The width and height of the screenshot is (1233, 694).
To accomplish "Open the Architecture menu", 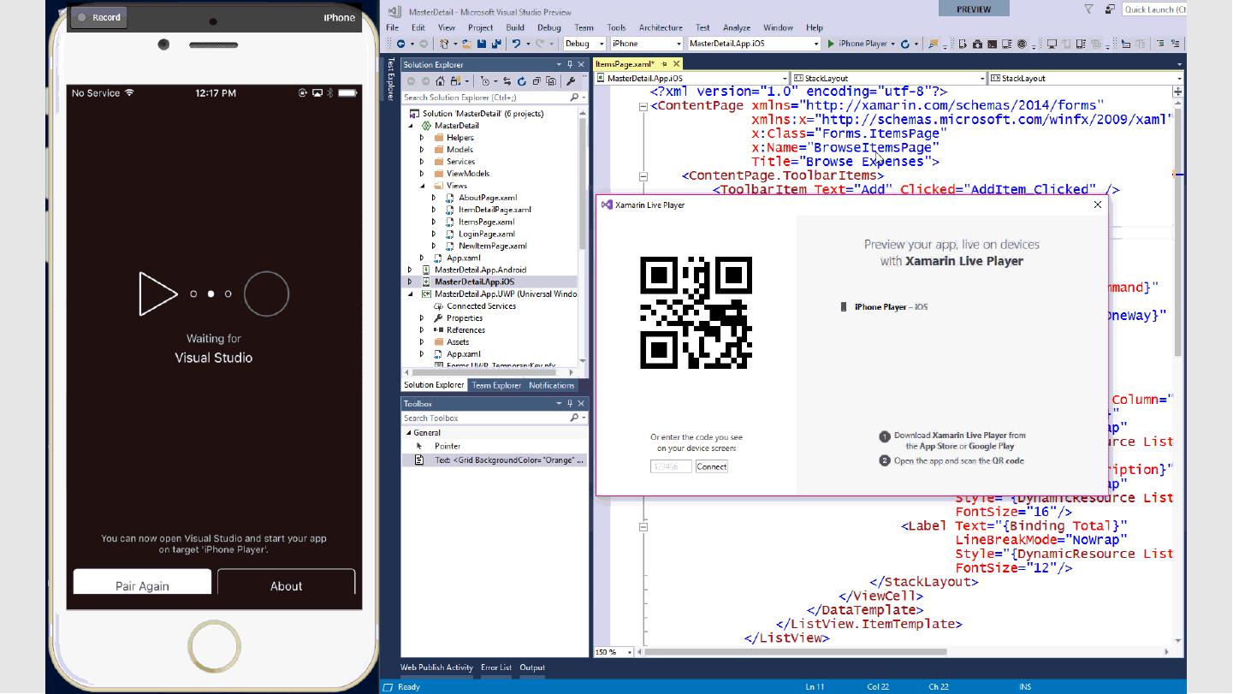I will [661, 27].
